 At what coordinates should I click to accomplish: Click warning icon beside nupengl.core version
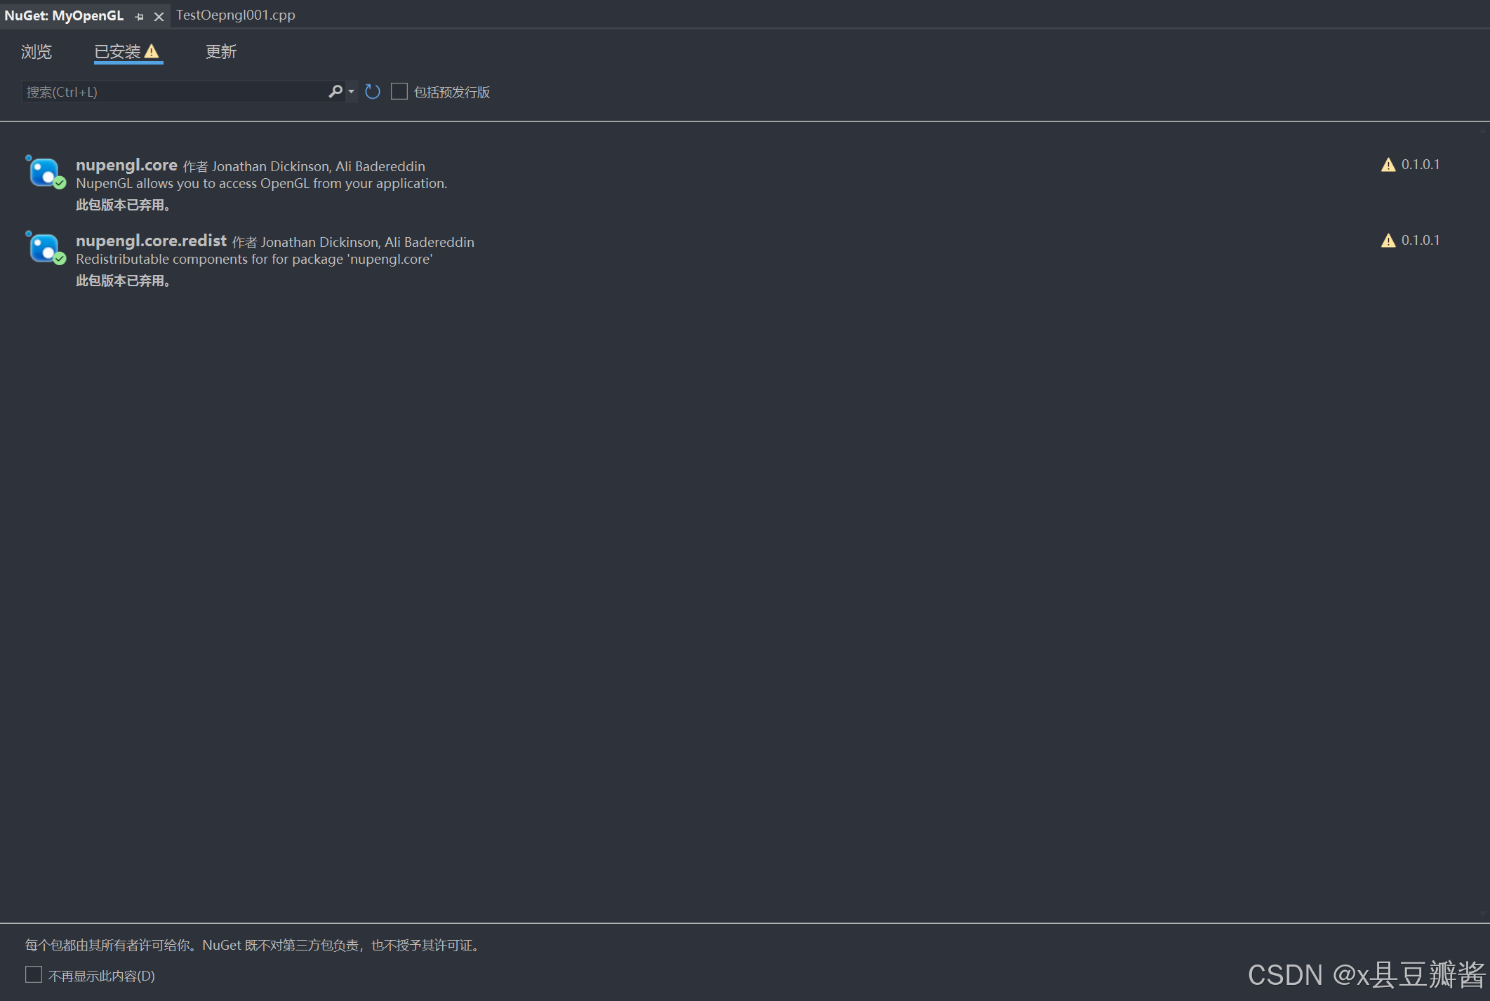pos(1388,165)
